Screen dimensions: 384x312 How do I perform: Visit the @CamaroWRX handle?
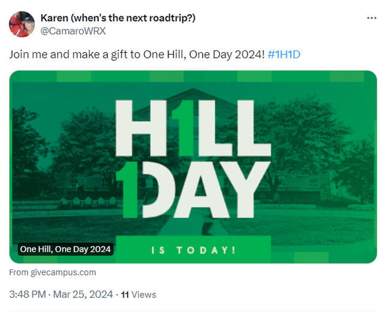pyautogui.click(x=73, y=31)
